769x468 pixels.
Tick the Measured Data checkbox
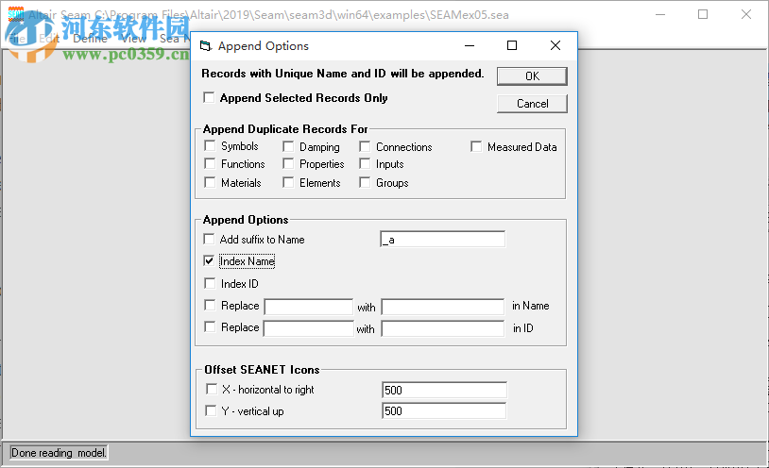476,146
